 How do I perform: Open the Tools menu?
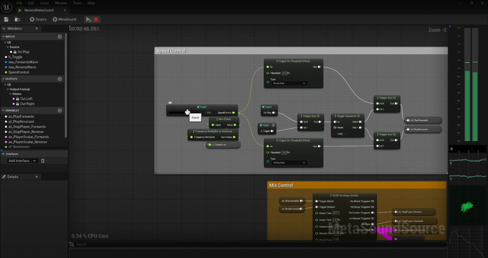[77, 3]
